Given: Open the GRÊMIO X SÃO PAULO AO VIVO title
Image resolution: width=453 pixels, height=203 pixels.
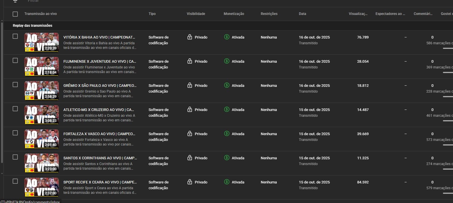Looking at the screenshot, I should (100, 85).
